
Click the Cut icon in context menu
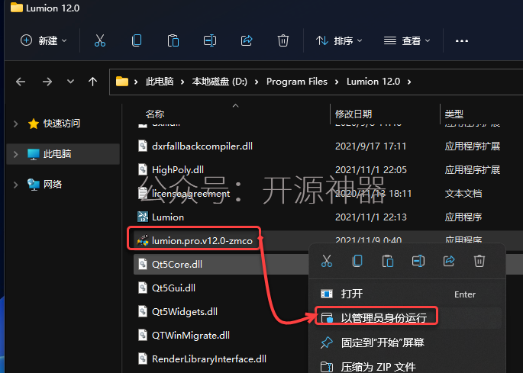pyautogui.click(x=327, y=261)
